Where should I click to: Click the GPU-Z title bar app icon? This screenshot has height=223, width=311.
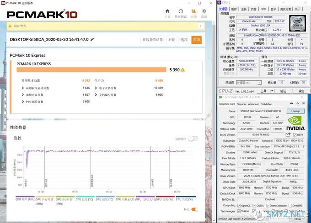(220, 97)
